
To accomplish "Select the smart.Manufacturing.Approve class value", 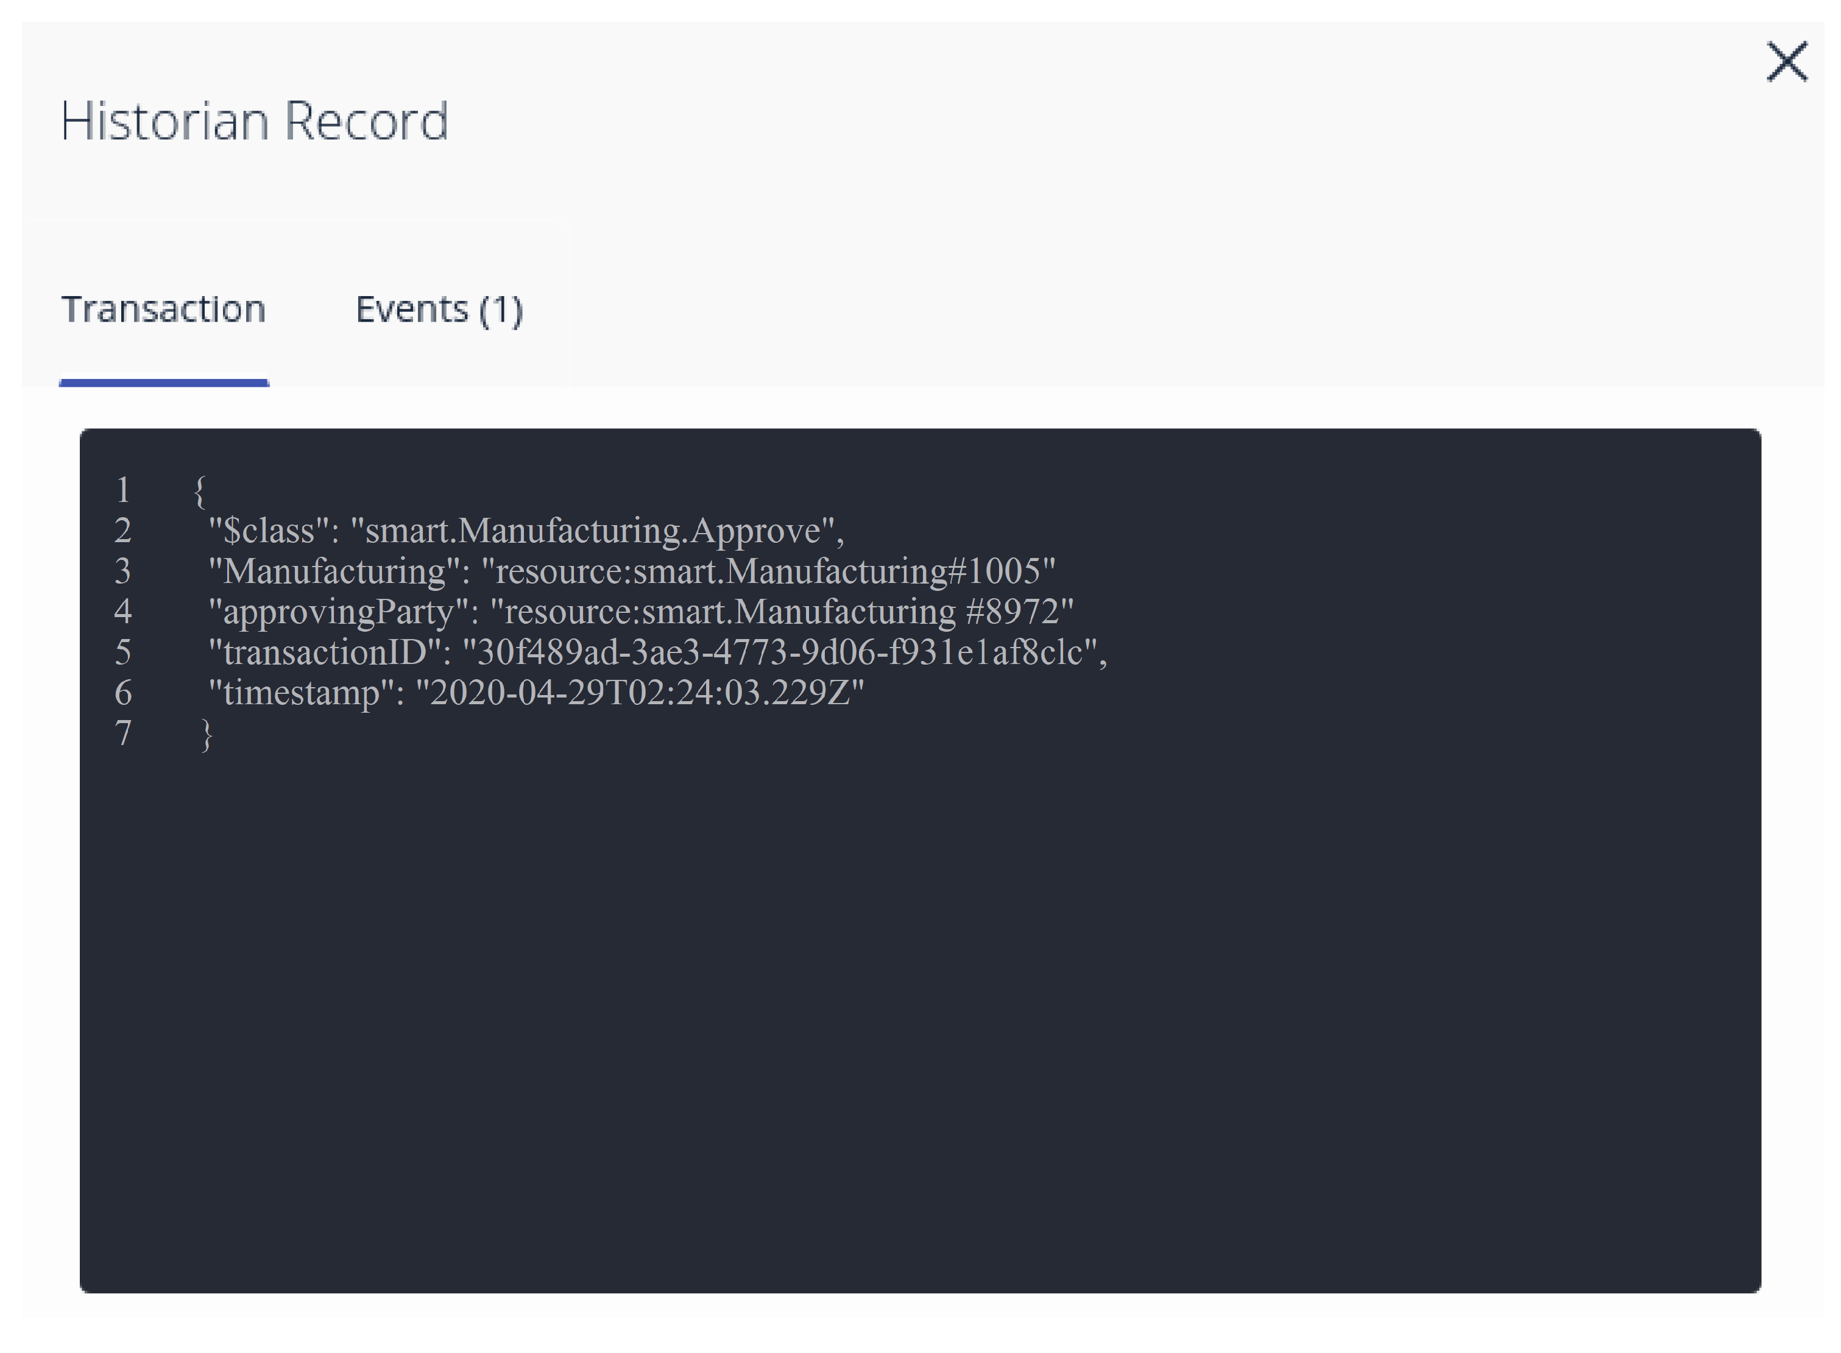I will tap(592, 531).
